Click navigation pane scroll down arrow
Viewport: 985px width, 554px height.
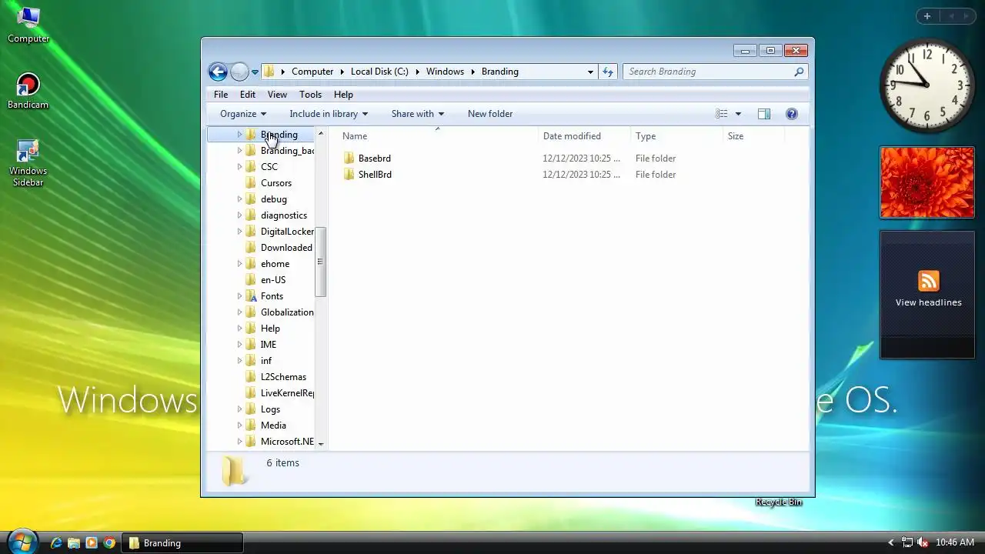click(320, 443)
